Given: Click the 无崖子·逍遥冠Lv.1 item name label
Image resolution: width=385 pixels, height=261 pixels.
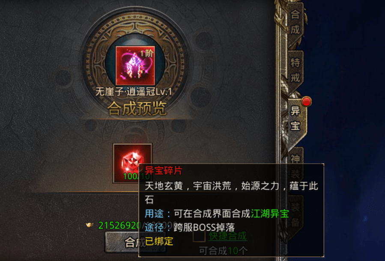Looking at the screenshot, I should (134, 92).
